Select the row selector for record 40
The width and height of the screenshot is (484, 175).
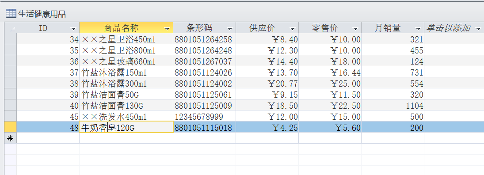click(11, 105)
